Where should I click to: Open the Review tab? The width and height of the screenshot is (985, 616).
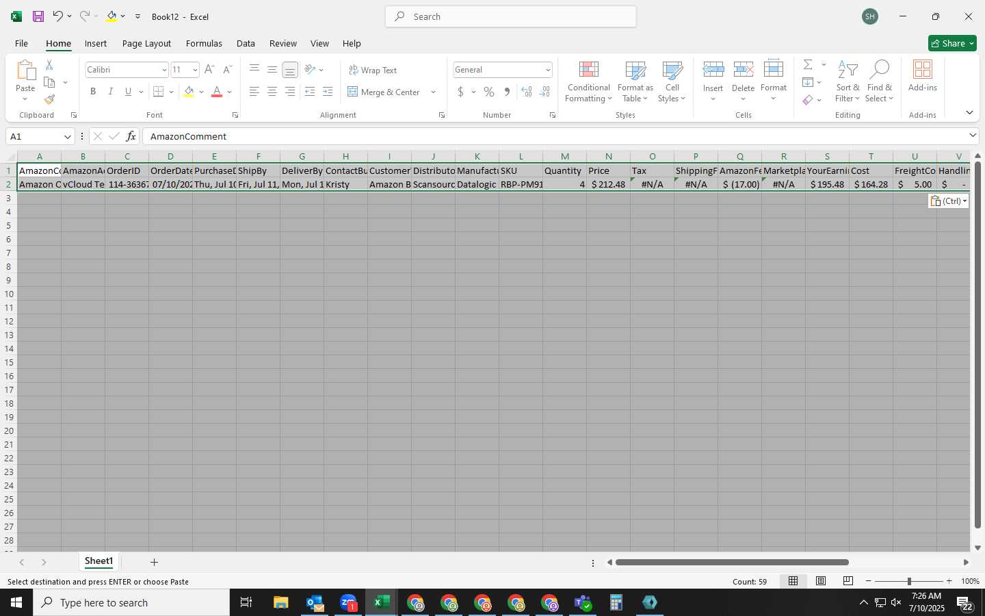pos(283,43)
